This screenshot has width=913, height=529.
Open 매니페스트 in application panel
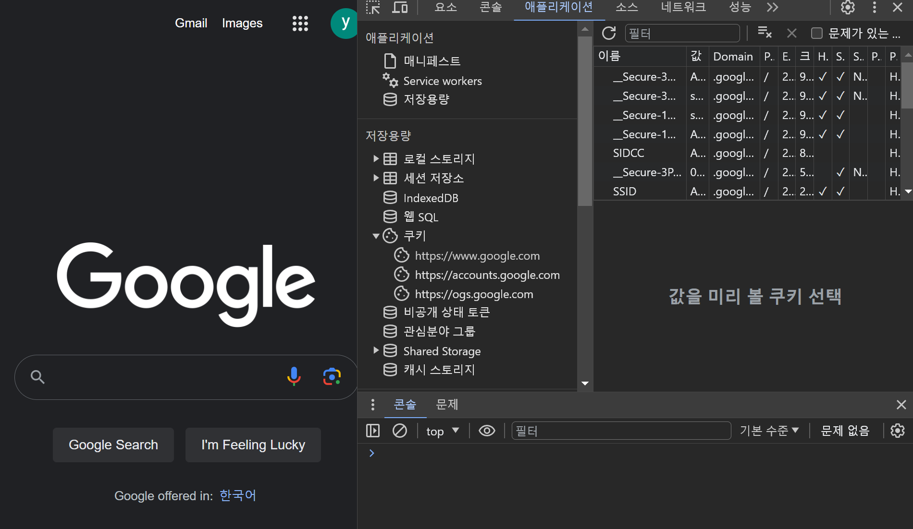pos(432,61)
